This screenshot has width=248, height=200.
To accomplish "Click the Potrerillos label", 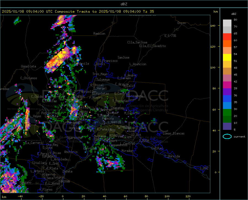I will (x=50, y=113).
